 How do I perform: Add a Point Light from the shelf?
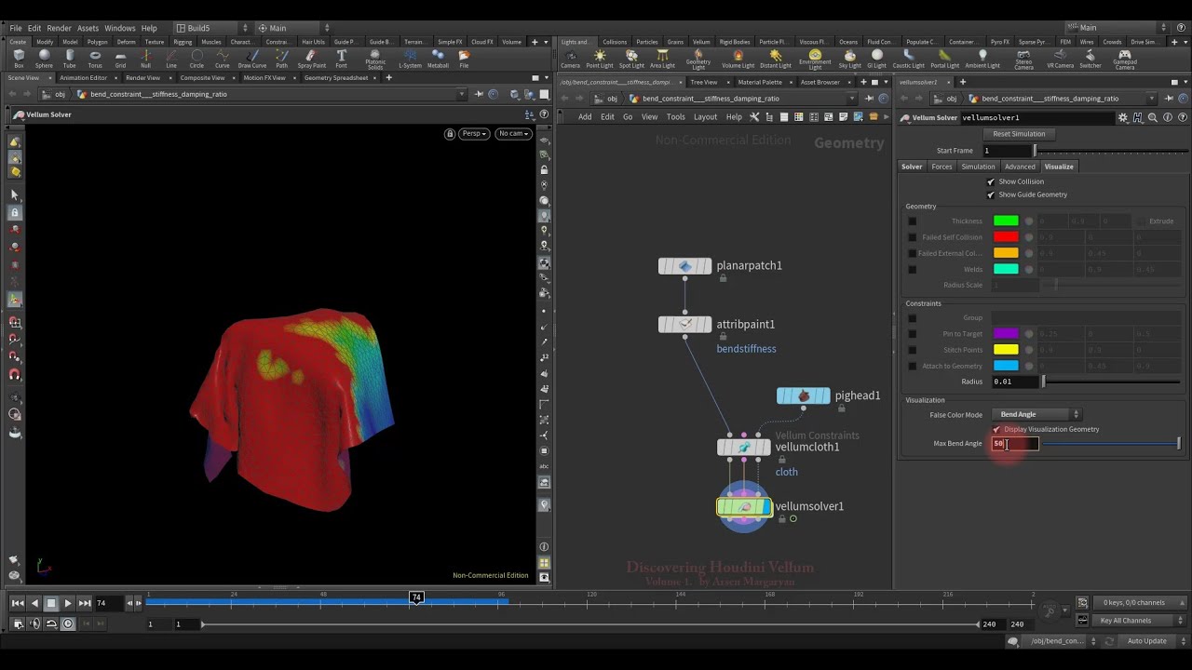(x=600, y=59)
